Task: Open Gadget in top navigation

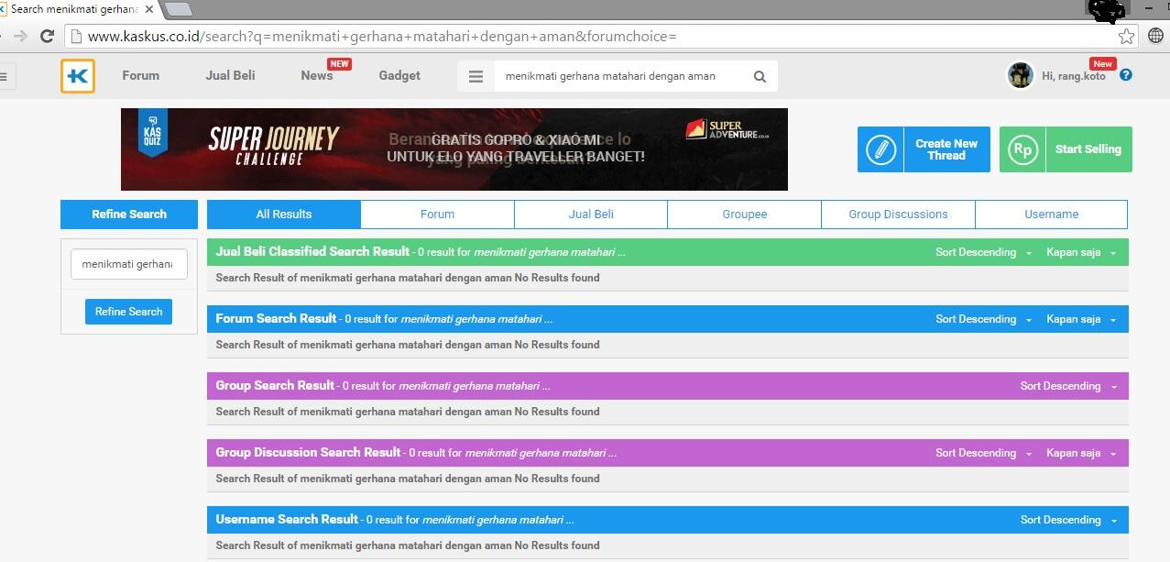Action: pyautogui.click(x=399, y=76)
